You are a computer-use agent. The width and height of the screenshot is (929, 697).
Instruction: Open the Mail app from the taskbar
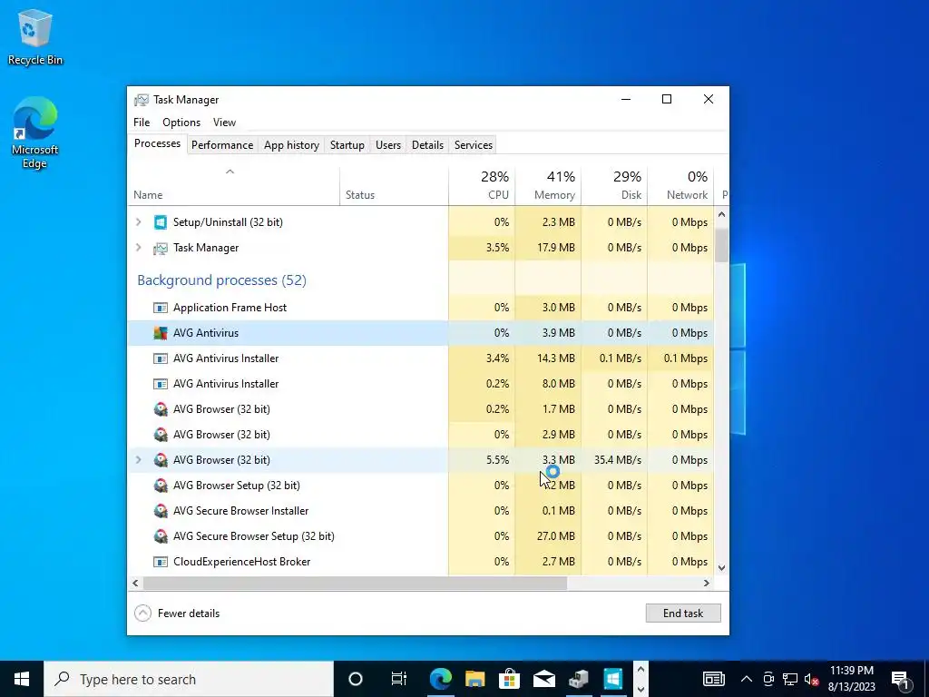[x=544, y=679]
